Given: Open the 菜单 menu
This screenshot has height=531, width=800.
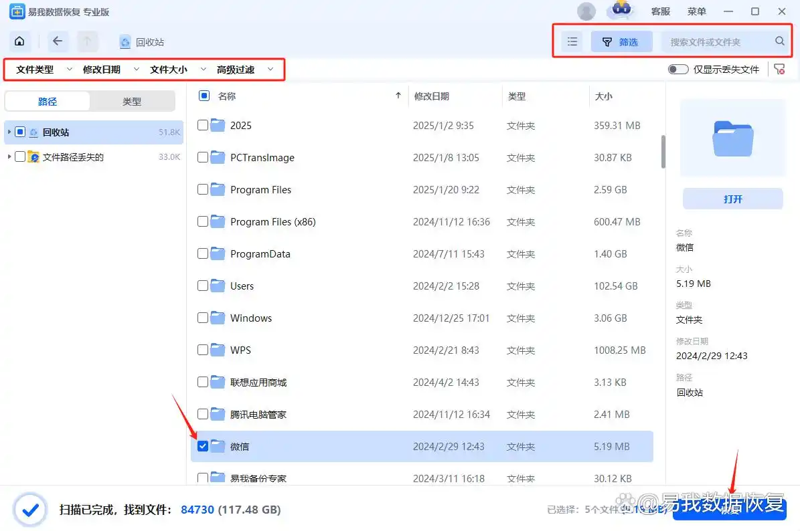Looking at the screenshot, I should click(696, 11).
